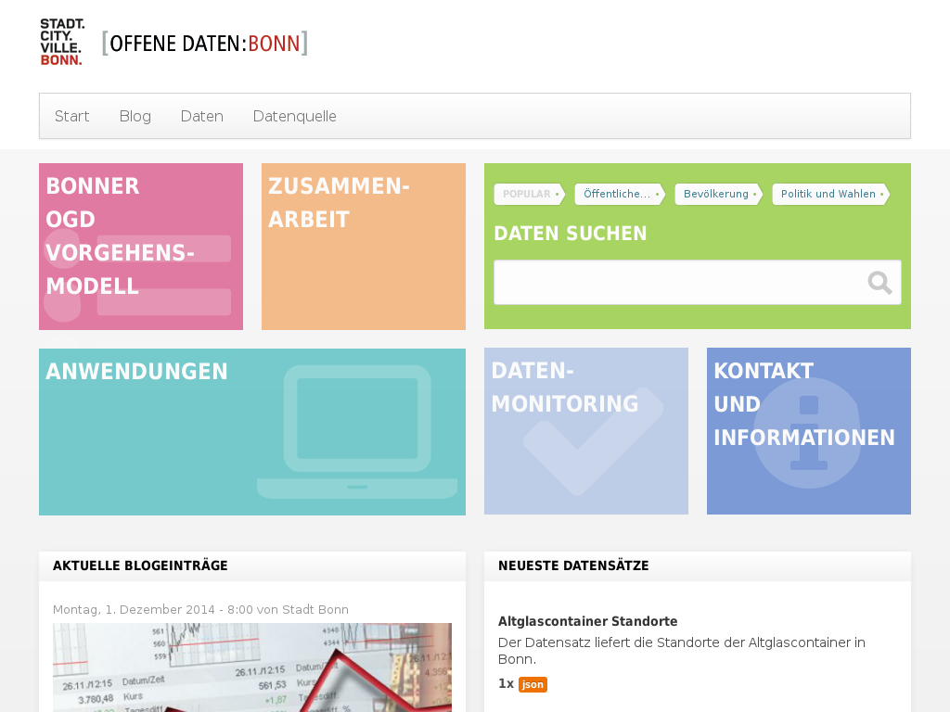Open the Datenquelle menu item
The height and width of the screenshot is (712, 950).
(294, 116)
